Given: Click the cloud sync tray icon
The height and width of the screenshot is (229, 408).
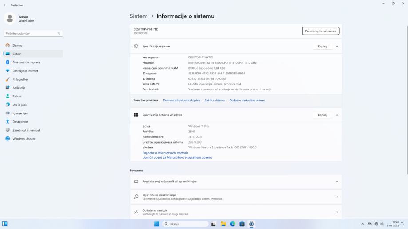Looking at the screenshot, I should click(x=369, y=224).
